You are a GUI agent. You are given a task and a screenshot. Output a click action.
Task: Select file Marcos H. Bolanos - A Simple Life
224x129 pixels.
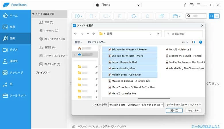point(128,81)
